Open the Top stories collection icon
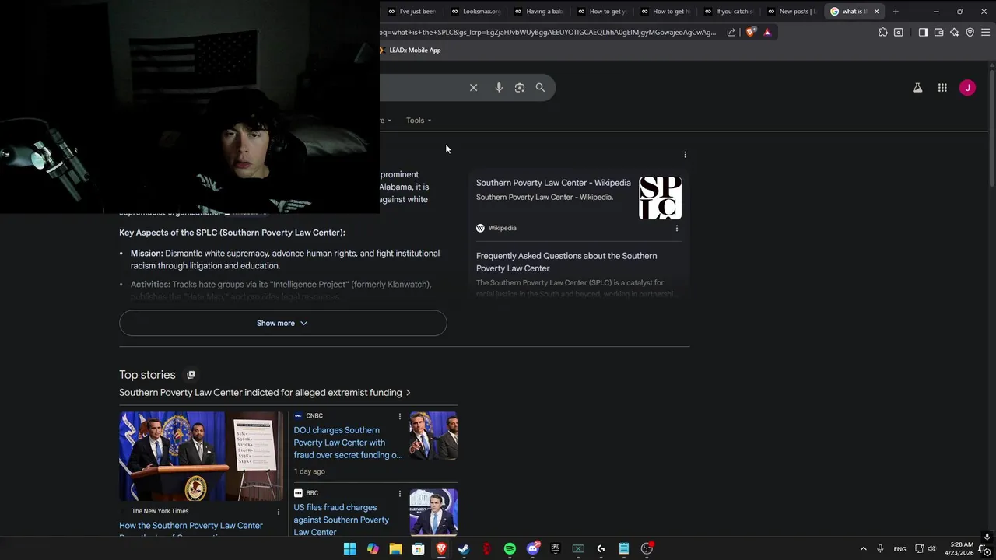Viewport: 996px width, 560px height. click(191, 375)
